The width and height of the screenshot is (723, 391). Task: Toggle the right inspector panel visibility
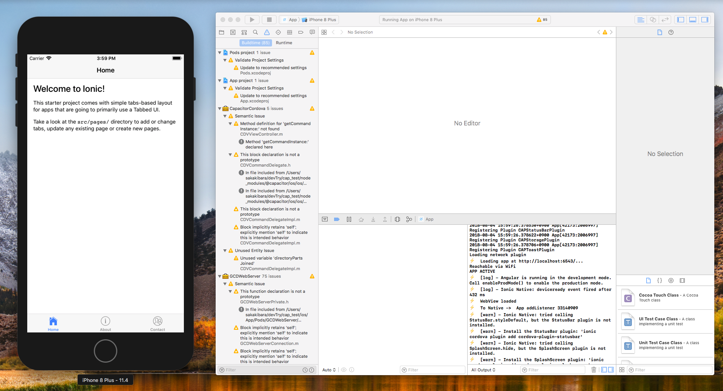(x=704, y=19)
